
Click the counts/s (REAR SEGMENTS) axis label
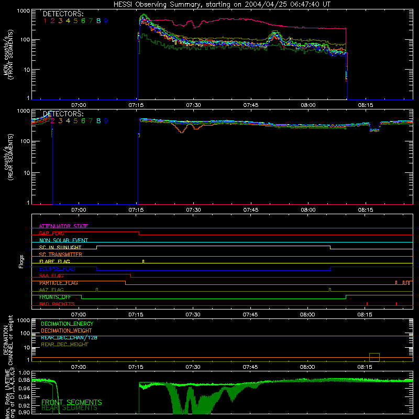coord(8,157)
